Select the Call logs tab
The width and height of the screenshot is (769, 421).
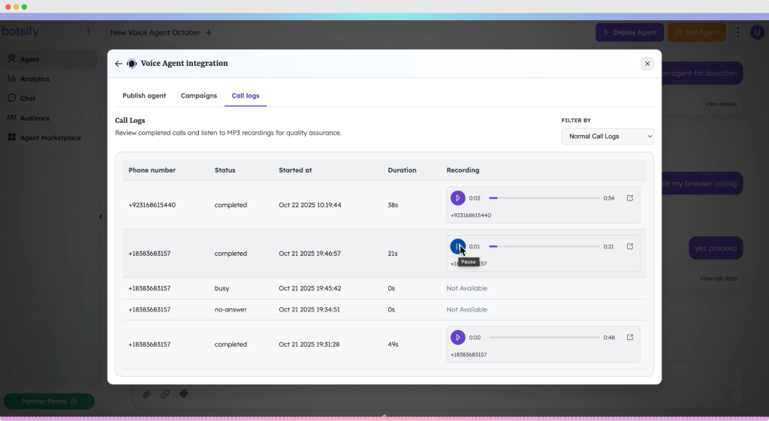[x=246, y=95]
